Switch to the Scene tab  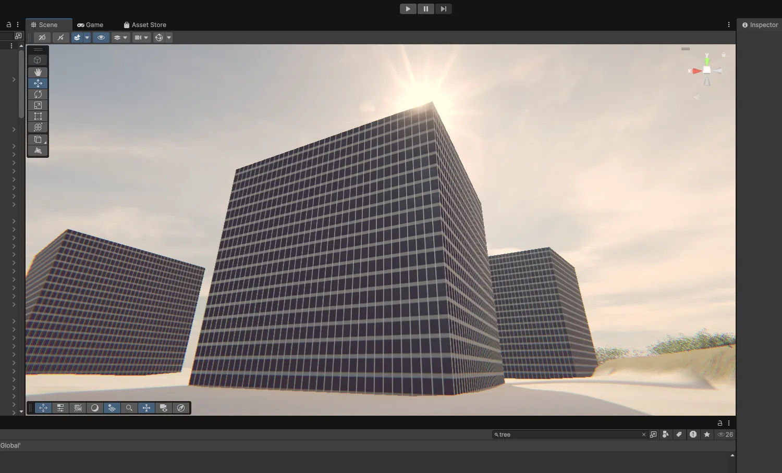[x=48, y=25]
